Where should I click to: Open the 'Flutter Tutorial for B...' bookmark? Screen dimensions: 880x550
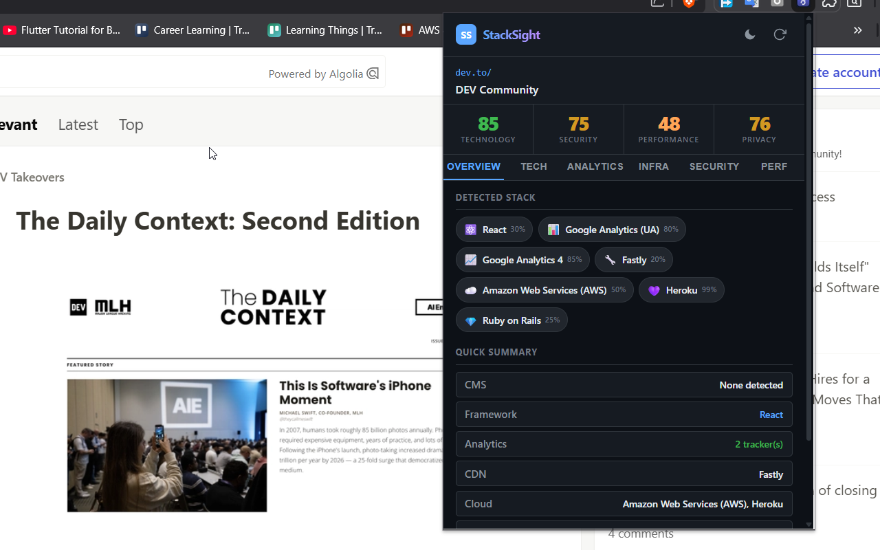coord(71,30)
